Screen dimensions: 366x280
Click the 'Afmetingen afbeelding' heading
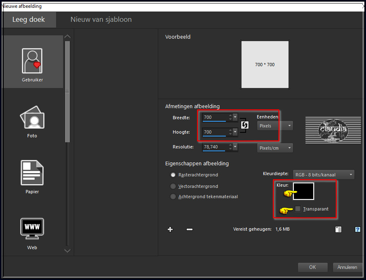point(192,106)
